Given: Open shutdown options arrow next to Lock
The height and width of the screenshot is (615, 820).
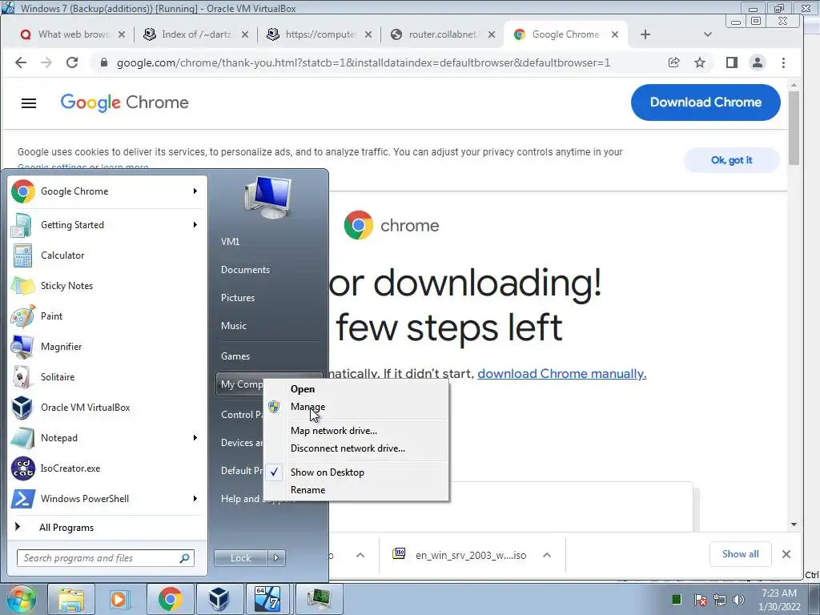Looking at the screenshot, I should pyautogui.click(x=276, y=558).
